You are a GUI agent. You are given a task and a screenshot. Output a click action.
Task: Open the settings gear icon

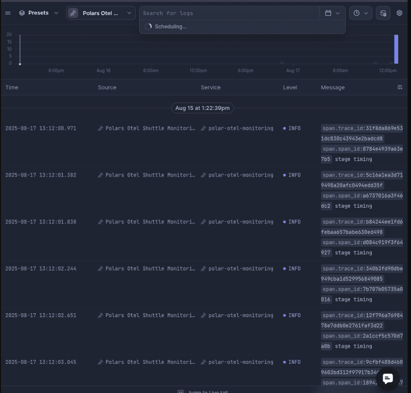coord(399,13)
